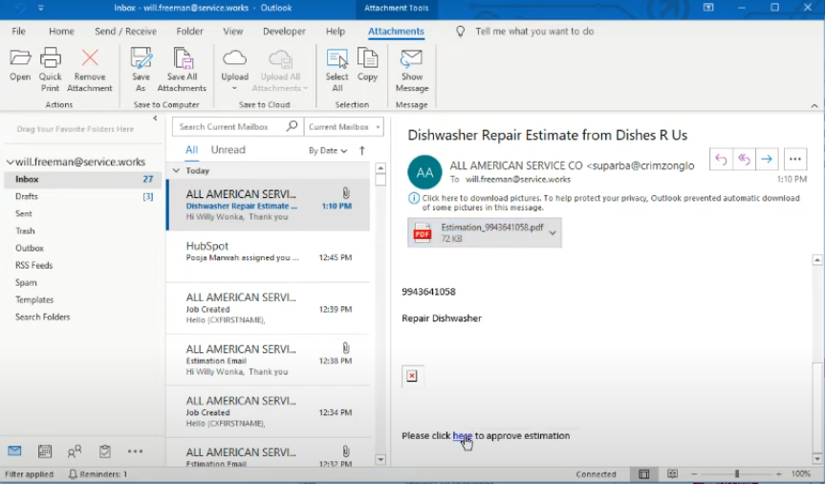
Task: Open Calendar view from bottom navigation
Action: (x=44, y=451)
